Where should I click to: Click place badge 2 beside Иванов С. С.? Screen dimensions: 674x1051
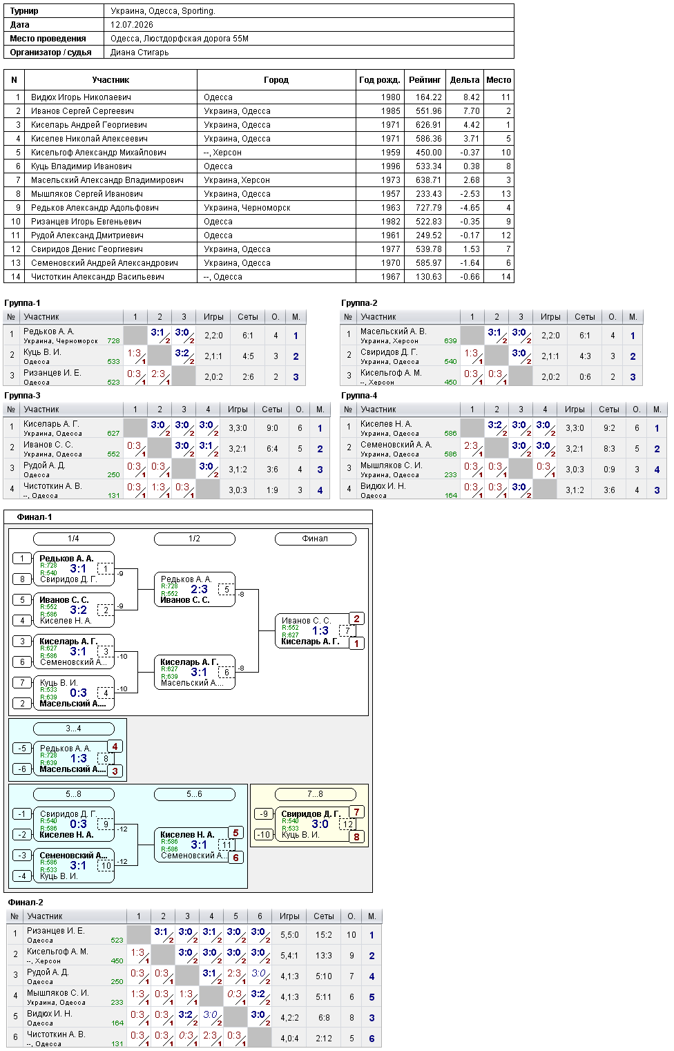tap(356, 619)
